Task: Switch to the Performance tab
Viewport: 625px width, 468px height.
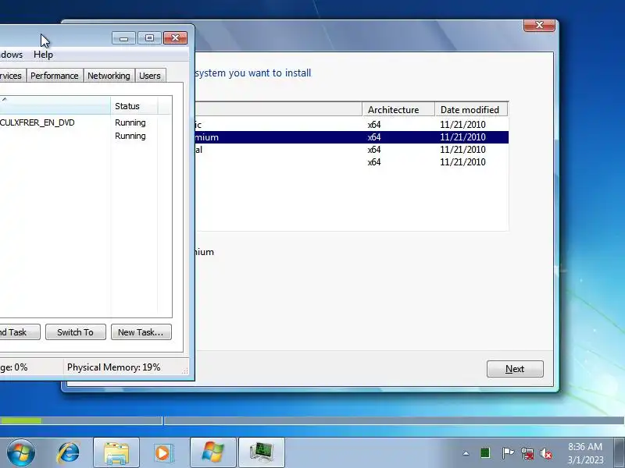Action: [x=54, y=76]
